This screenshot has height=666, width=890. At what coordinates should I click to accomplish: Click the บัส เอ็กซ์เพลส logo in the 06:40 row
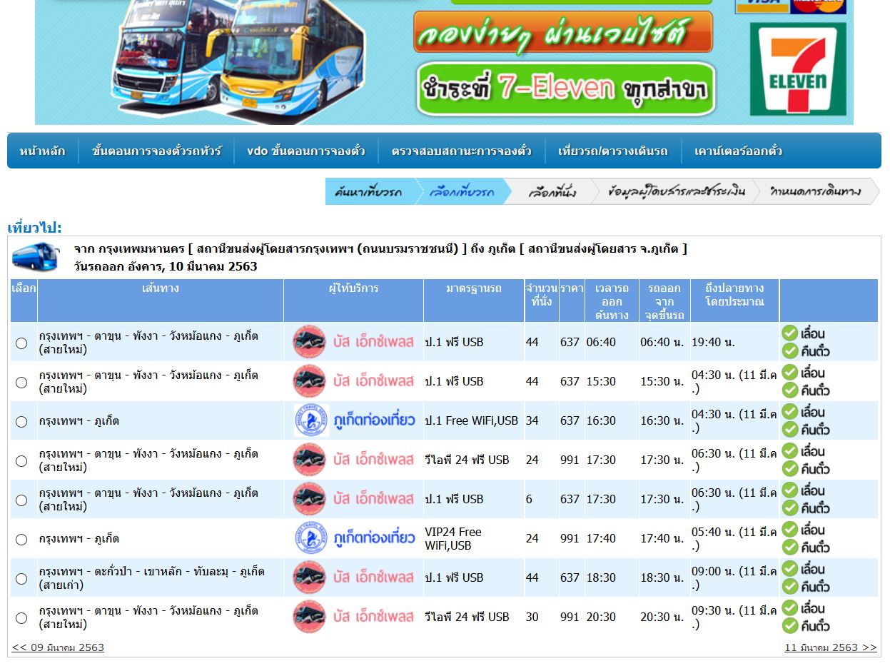(x=353, y=342)
